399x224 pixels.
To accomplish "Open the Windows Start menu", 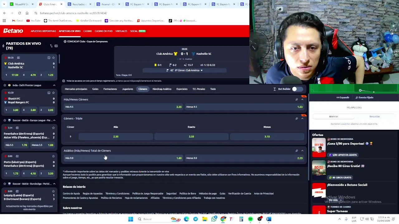I will pos(131,219).
